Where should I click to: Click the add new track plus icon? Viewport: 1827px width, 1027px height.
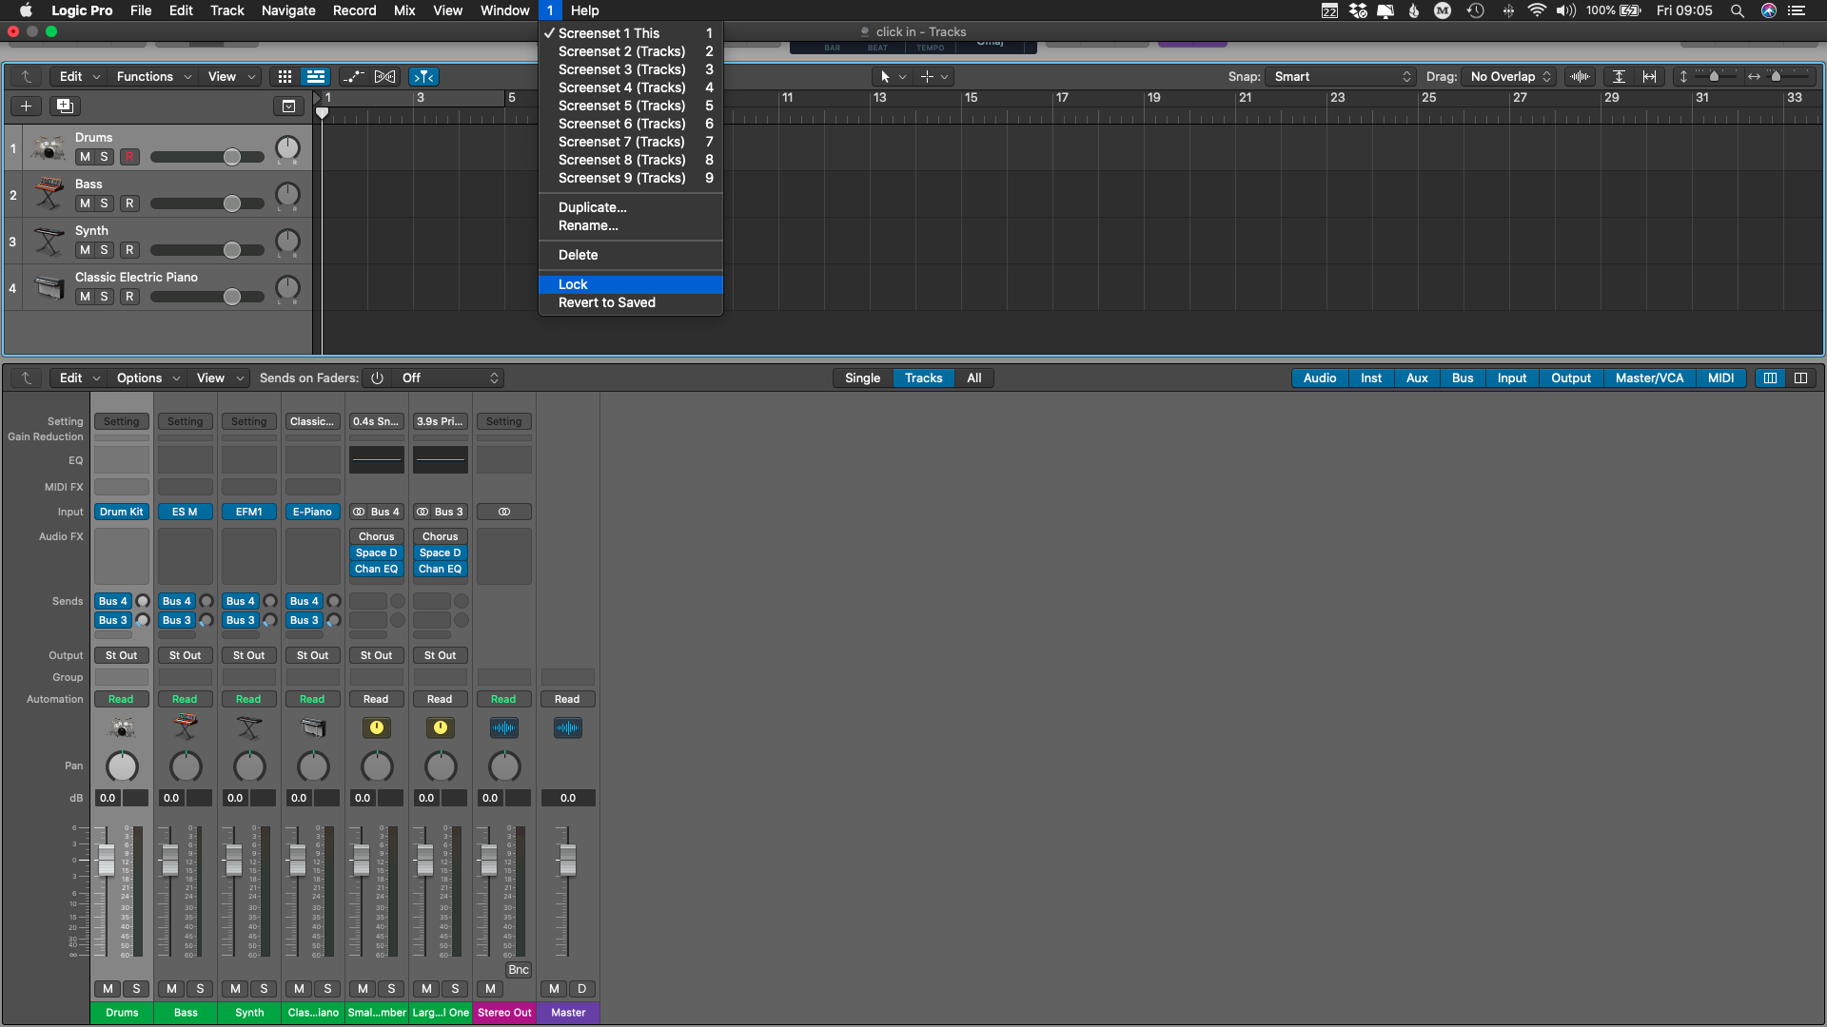27,106
